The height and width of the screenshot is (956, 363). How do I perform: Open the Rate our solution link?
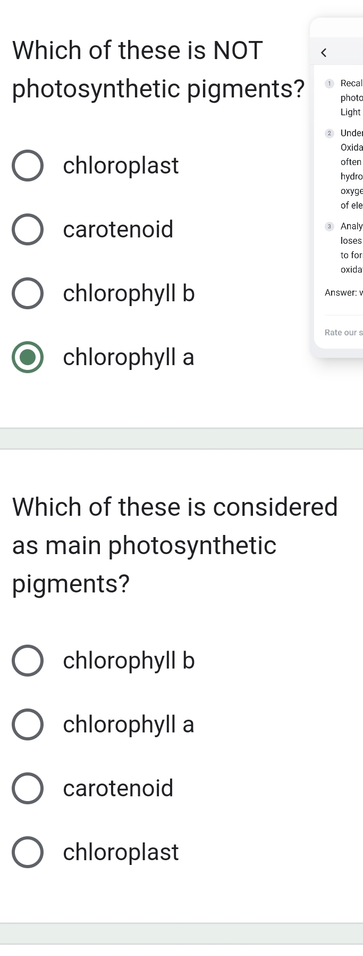343,332
